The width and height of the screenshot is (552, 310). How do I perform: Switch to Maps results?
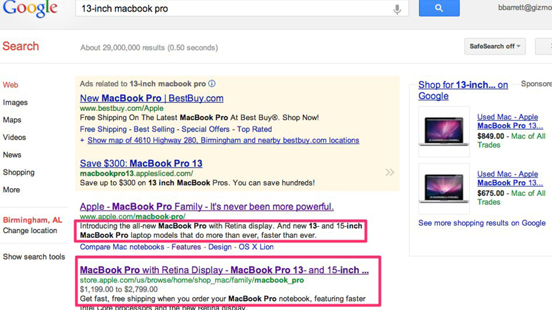pyautogui.click(x=12, y=120)
